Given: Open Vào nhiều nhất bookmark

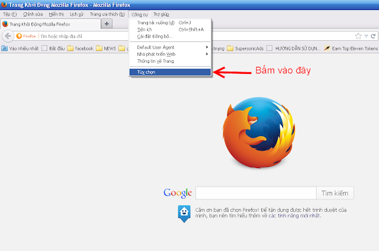Looking at the screenshot, I should click(x=20, y=49).
